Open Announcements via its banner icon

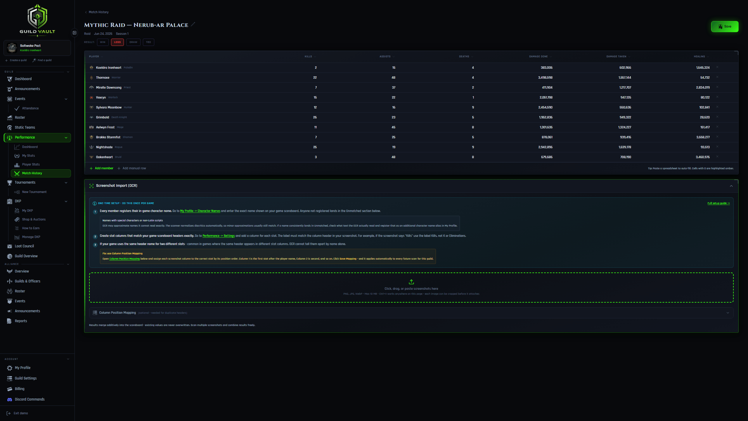(x=10, y=89)
